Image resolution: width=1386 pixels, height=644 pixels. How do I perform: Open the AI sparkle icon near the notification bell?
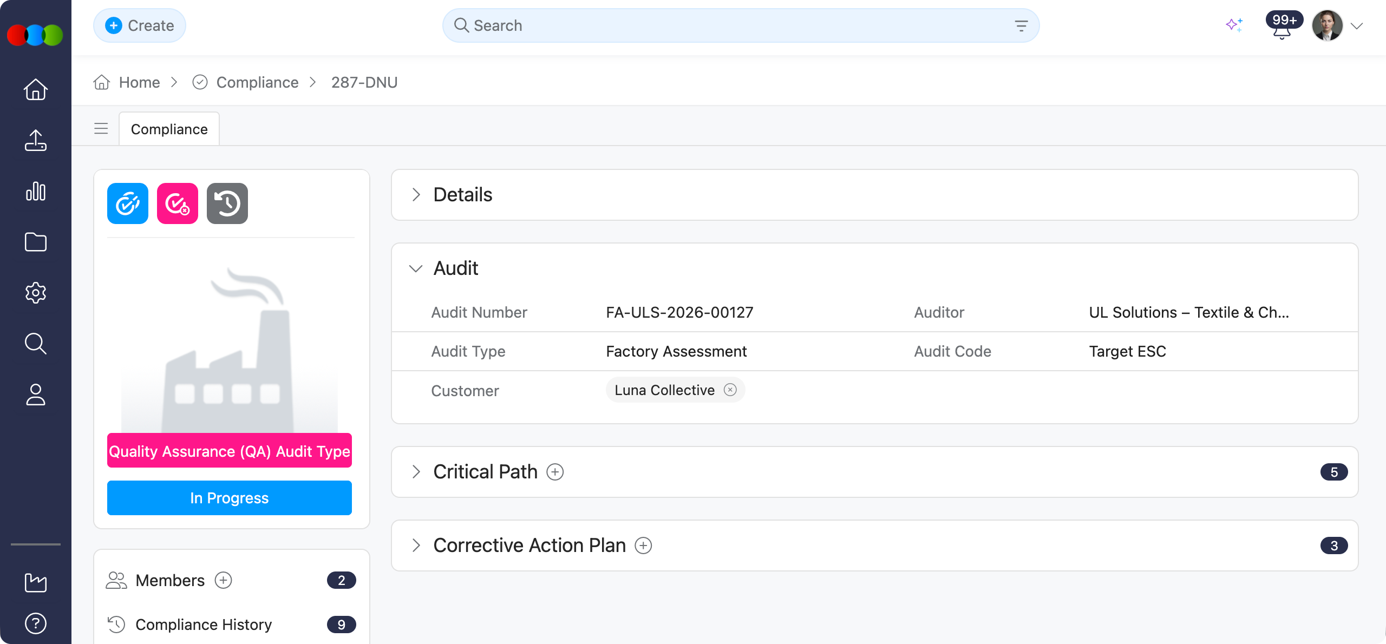1235,25
